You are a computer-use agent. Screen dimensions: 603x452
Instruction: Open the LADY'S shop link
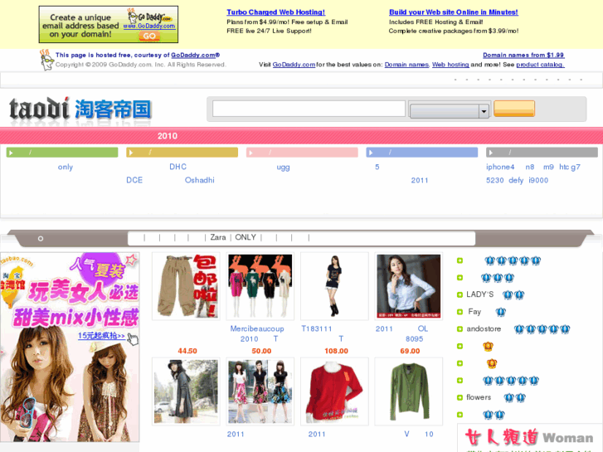click(x=479, y=294)
